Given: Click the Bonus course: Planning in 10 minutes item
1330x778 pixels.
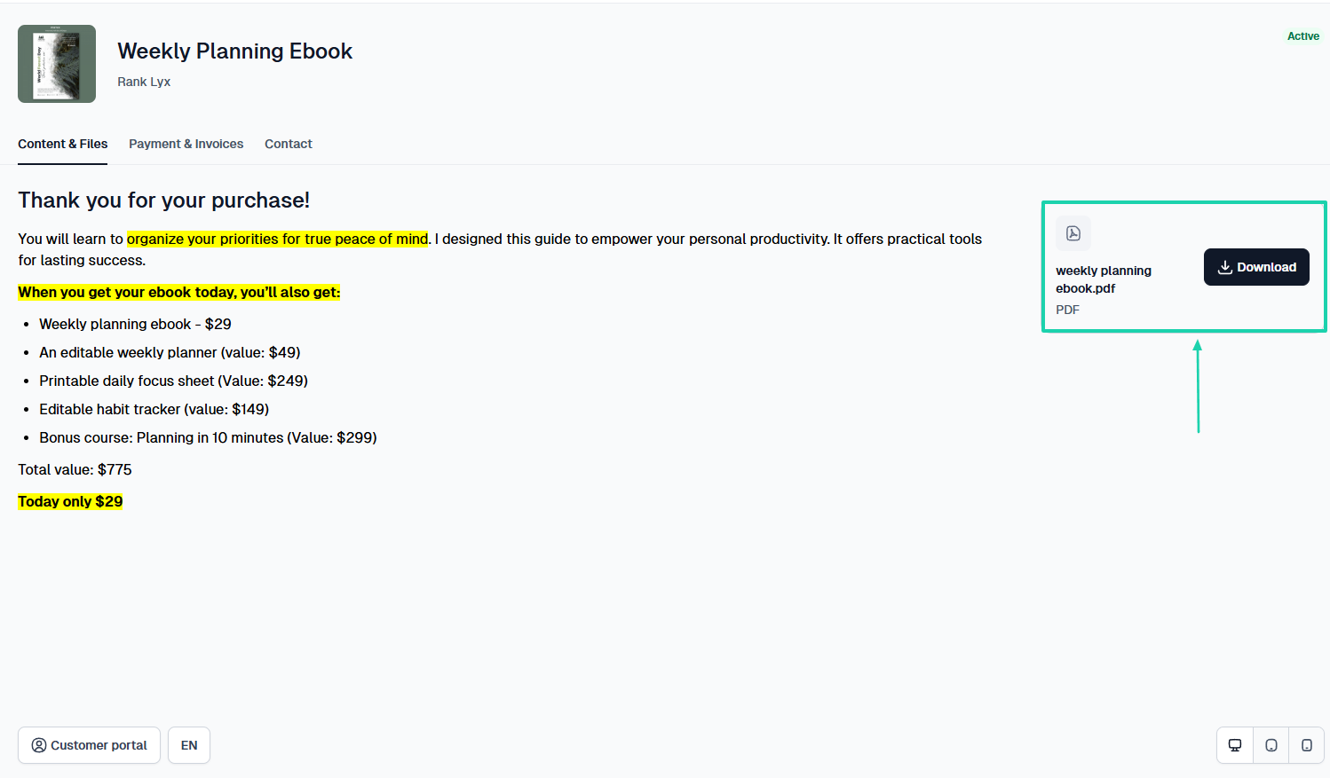Looking at the screenshot, I should point(208,437).
